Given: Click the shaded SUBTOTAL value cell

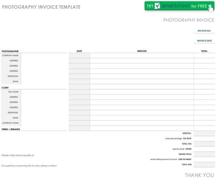Looking at the screenshot, I should pyautogui.click(x=204, y=133).
